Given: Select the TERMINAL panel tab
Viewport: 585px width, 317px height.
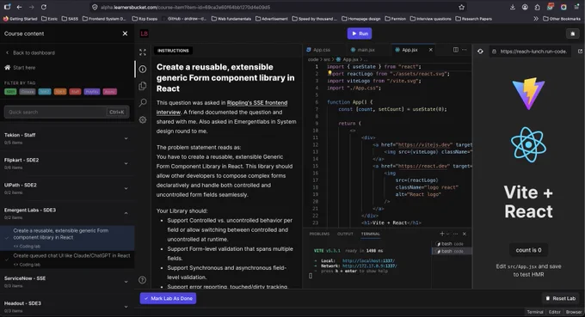Looking at the screenshot, I should tap(371, 234).
